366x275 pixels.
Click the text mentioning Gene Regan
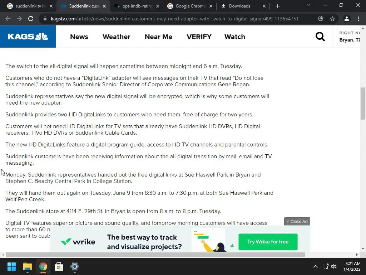pyautogui.click(x=134, y=81)
